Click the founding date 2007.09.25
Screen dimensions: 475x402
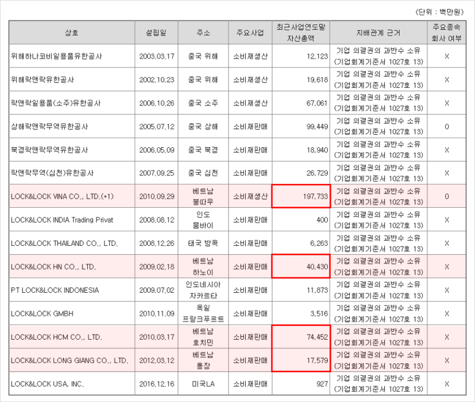157,173
